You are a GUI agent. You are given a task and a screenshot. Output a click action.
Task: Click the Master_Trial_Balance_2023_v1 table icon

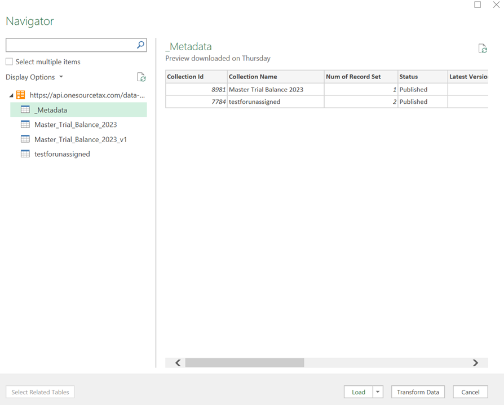25,139
